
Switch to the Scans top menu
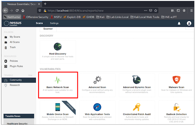[x=39, y=23]
